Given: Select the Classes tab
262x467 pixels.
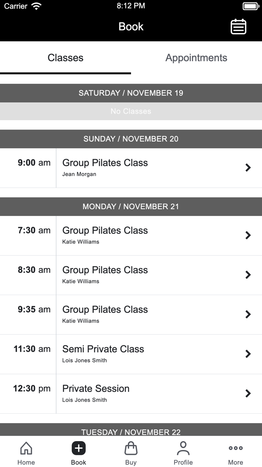Looking at the screenshot, I should coord(65,58).
